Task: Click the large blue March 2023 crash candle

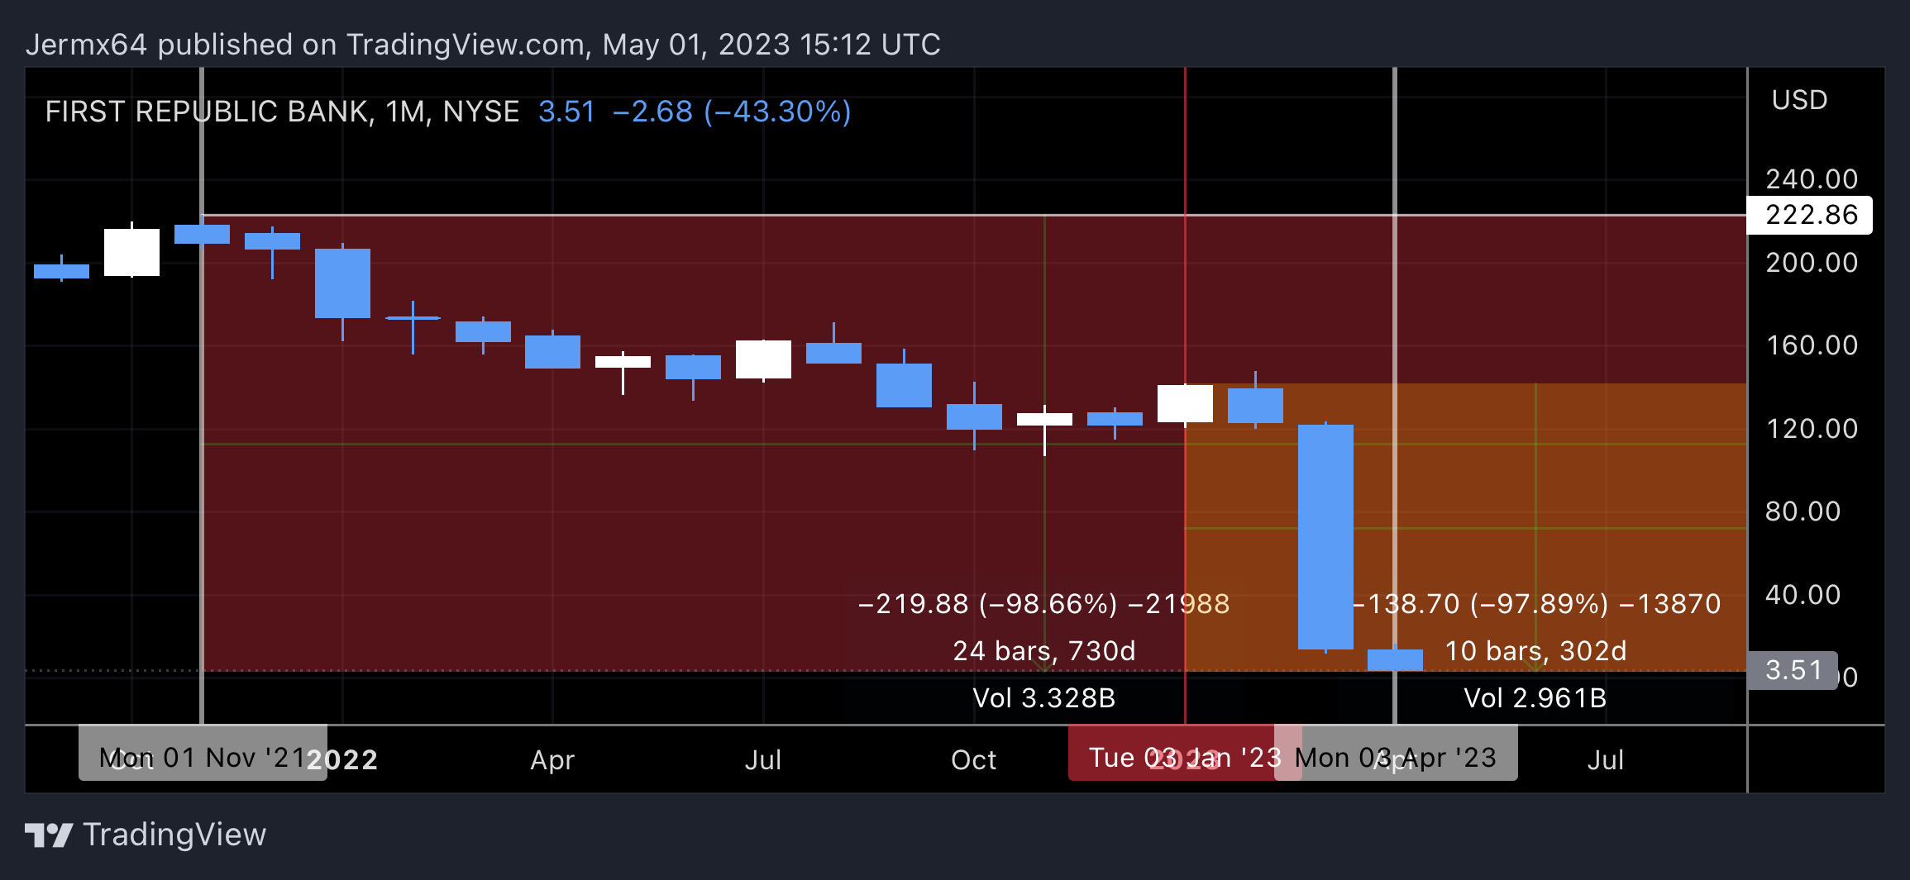Action: (x=1325, y=537)
